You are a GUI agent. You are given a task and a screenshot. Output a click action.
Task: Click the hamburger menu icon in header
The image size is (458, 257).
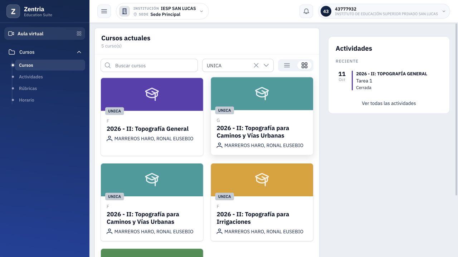[x=104, y=11]
